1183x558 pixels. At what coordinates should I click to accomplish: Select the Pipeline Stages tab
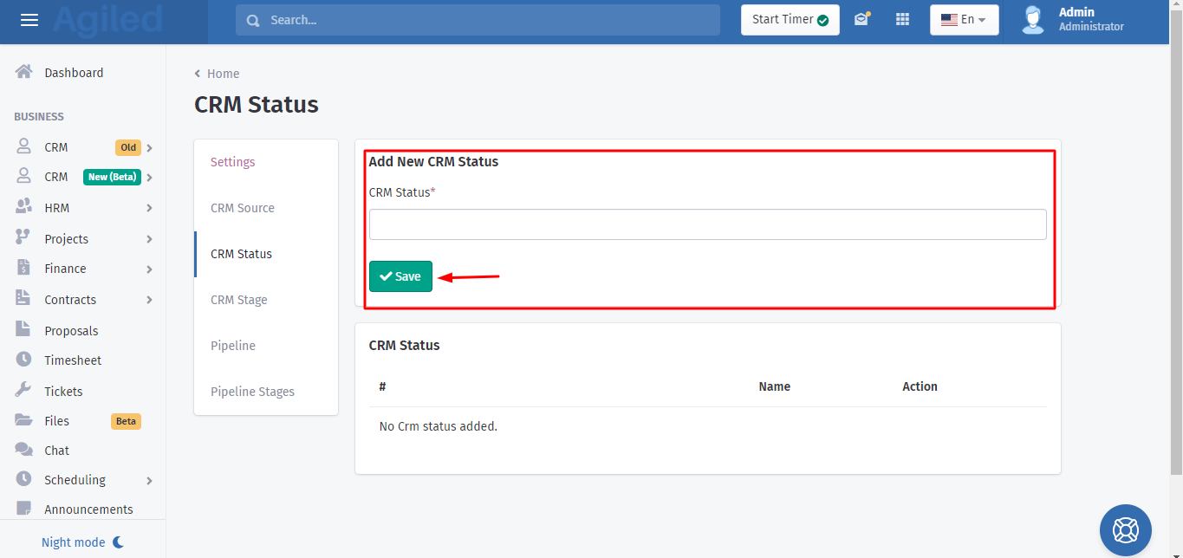click(252, 392)
